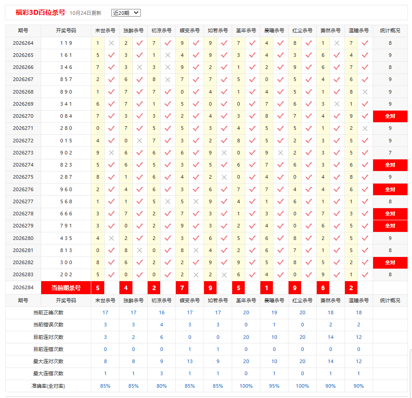Click the 如若杀号 X mark in row 2026283
The image size is (412, 398).
pyautogui.click(x=224, y=275)
